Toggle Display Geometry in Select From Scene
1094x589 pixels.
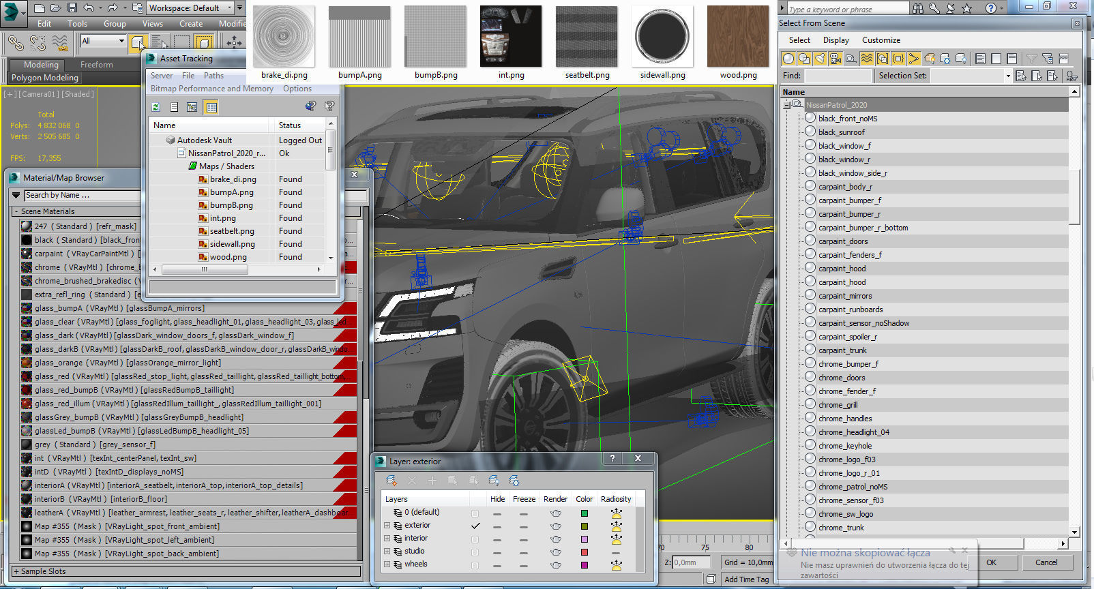coord(789,59)
